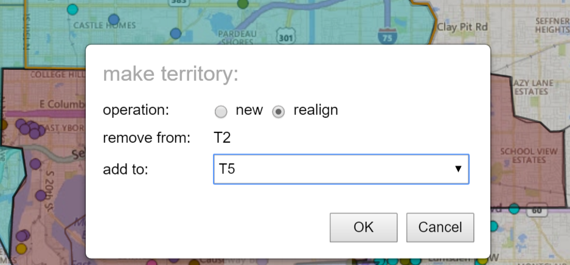This screenshot has width=570, height=265.
Task: Open the "add to" territory dropdown
Action: coord(341,169)
